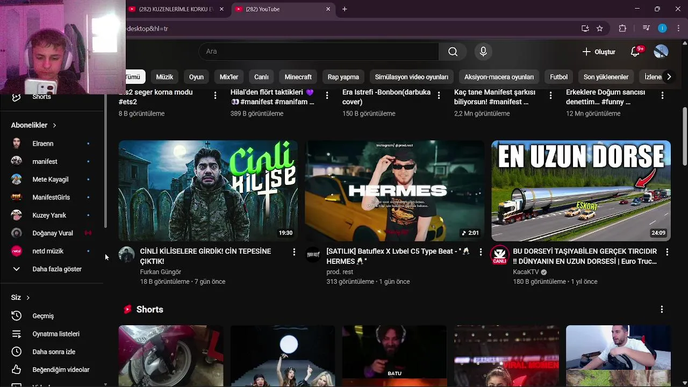Switch to KUZENLERİMLE KORKU browser tab
This screenshot has width=688, height=387.
tap(176, 9)
